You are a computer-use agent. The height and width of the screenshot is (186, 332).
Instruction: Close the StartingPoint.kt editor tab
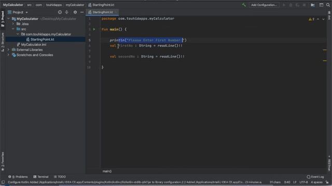[116, 12]
